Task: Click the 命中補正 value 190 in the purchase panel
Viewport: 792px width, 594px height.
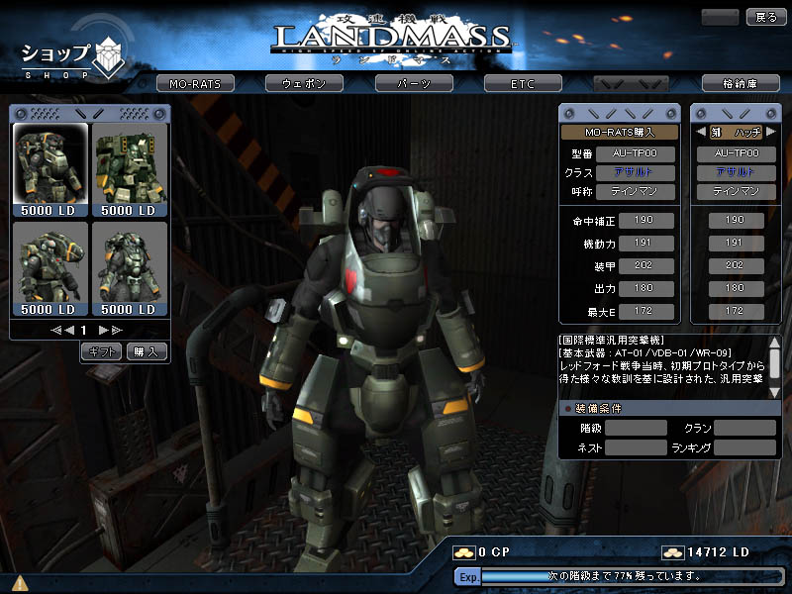Action: [x=646, y=220]
